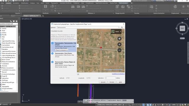This screenshot has width=189, height=106.
Task: Open the Topographie ribbon tab
Action: pos(54,3)
